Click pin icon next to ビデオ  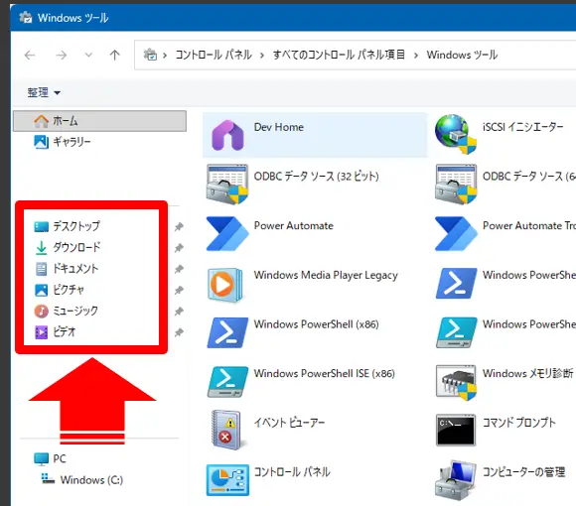pyautogui.click(x=179, y=332)
